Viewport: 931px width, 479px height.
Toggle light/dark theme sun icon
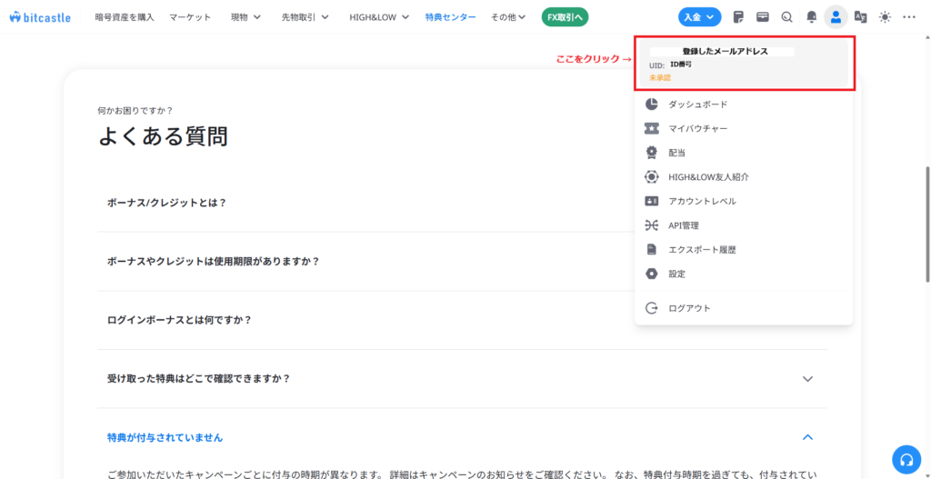(885, 17)
